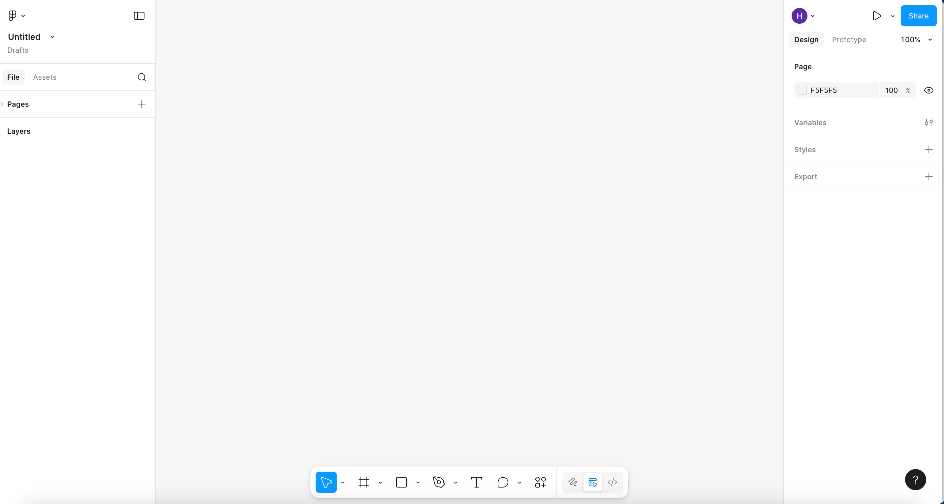
Task: Open the Figma main menu
Action: tap(16, 16)
